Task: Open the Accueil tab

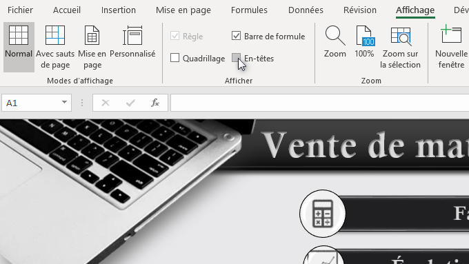Action: pos(67,10)
